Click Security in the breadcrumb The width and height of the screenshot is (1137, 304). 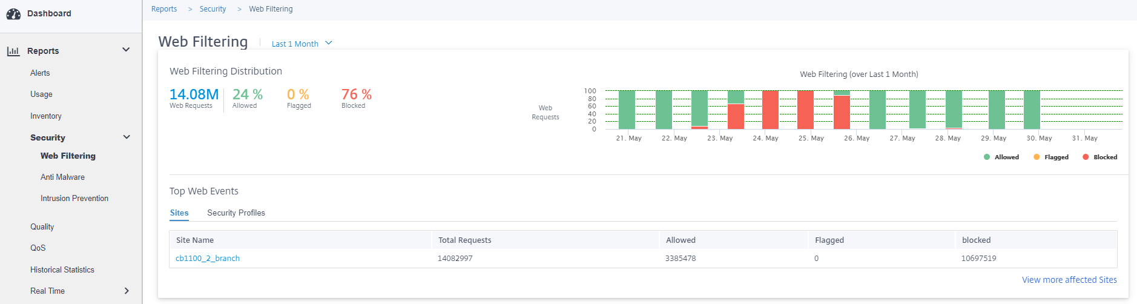pyautogui.click(x=213, y=9)
